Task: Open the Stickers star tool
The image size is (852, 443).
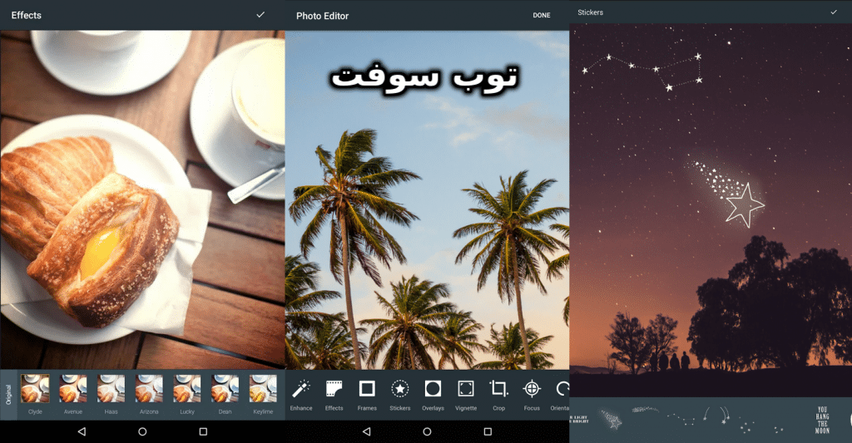Action: point(400,396)
